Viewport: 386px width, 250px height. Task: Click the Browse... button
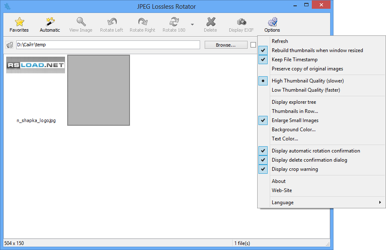click(226, 45)
